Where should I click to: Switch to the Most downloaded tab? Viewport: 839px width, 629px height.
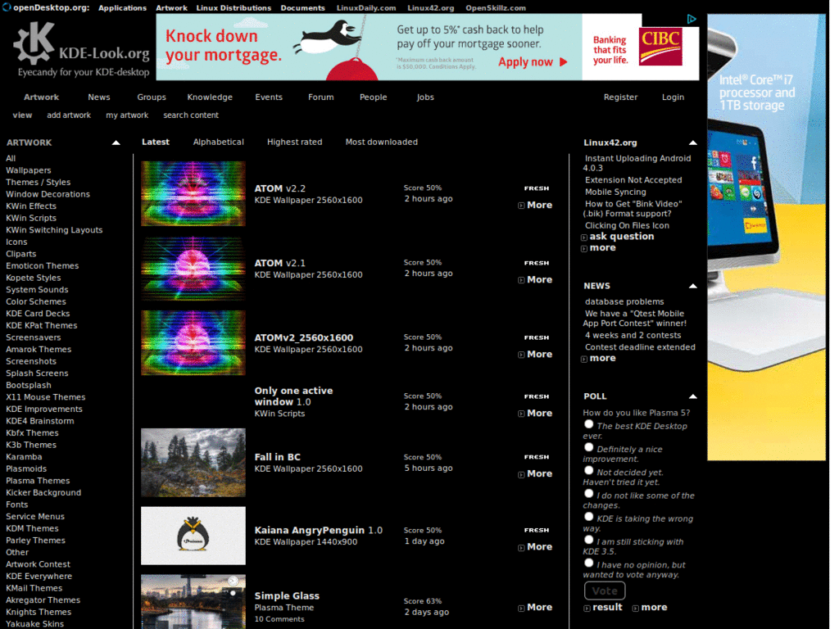(x=381, y=142)
